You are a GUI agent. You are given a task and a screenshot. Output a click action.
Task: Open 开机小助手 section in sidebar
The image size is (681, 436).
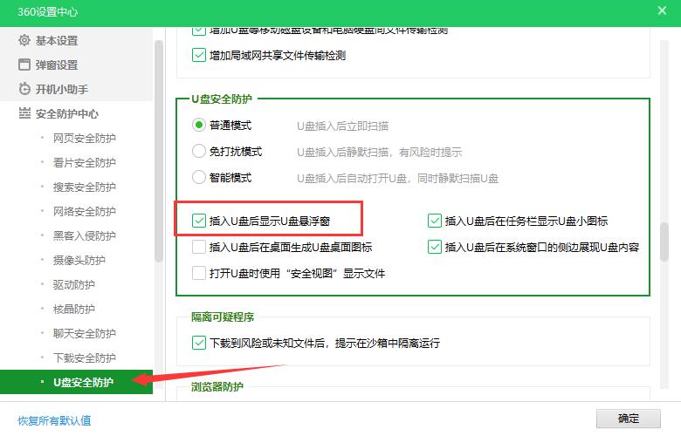pos(61,90)
